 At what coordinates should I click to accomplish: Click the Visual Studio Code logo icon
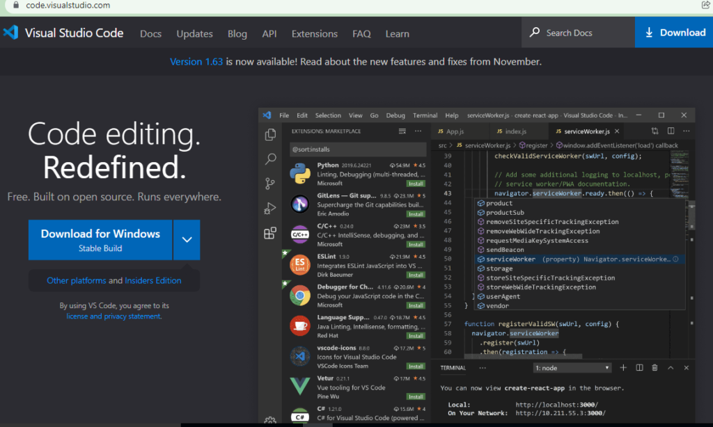[x=10, y=32]
